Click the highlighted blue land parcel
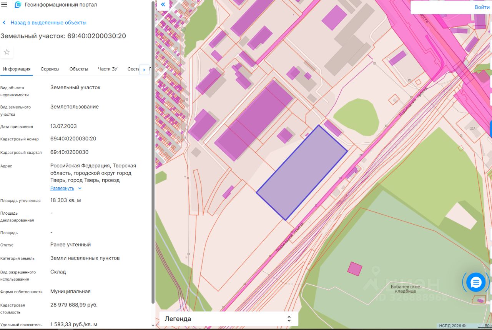The width and height of the screenshot is (492, 330). [302, 173]
